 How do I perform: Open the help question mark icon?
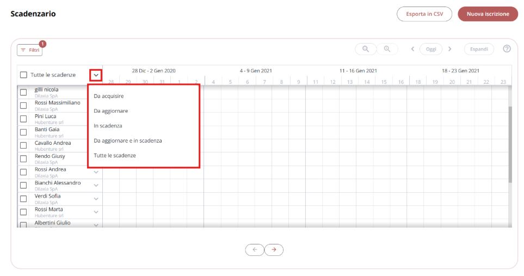[507, 49]
